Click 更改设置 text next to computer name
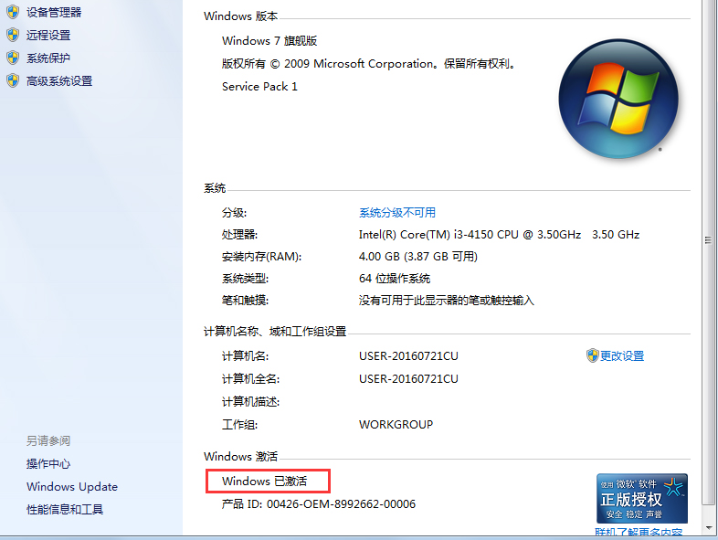The width and height of the screenshot is (718, 540). 622,355
